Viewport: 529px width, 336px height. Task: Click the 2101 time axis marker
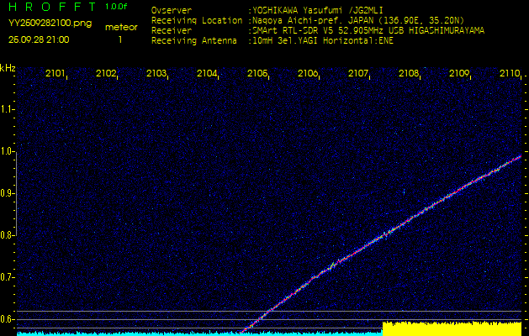[x=56, y=75]
